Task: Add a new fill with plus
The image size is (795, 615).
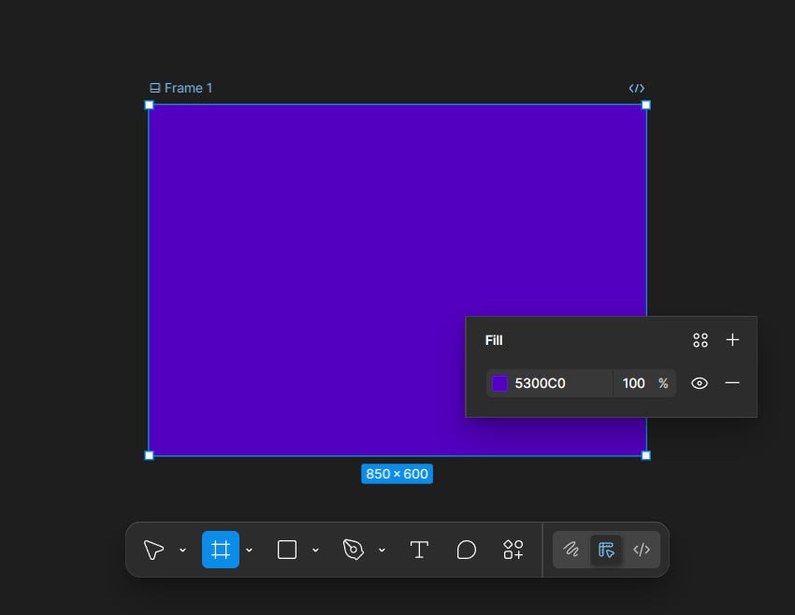Action: (x=732, y=340)
